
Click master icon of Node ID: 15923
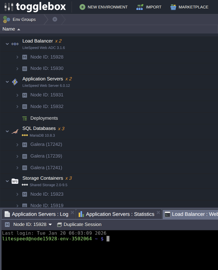pos(25,194)
